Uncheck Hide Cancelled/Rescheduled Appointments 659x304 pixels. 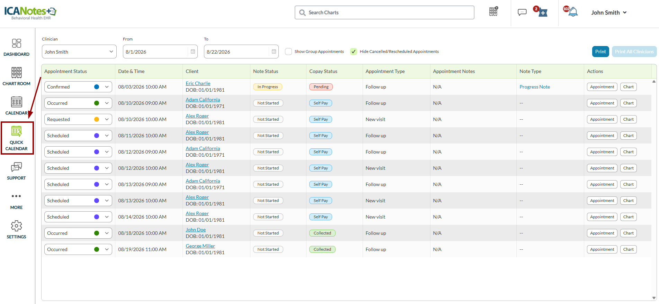point(353,52)
